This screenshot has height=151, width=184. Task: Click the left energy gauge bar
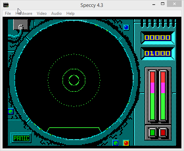pos(152,96)
